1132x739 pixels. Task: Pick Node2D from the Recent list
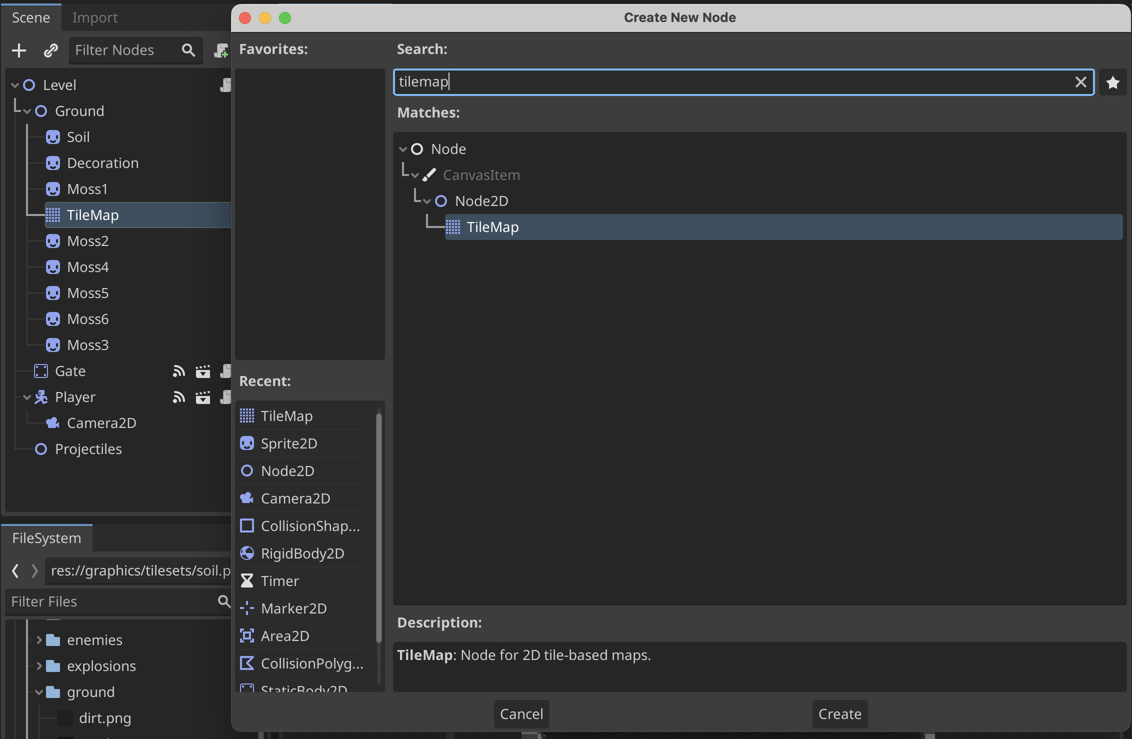tap(302, 471)
